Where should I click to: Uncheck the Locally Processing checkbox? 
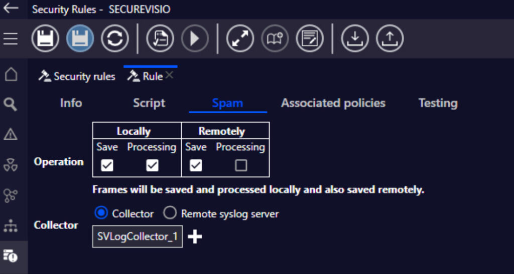point(152,165)
